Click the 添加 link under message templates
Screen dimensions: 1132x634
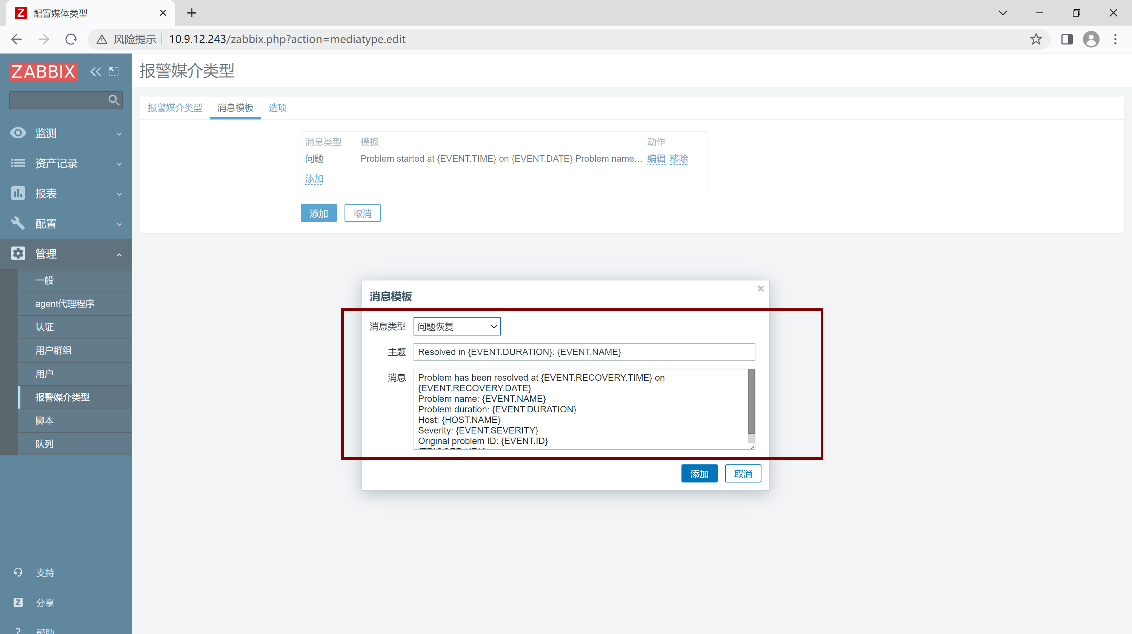click(314, 179)
